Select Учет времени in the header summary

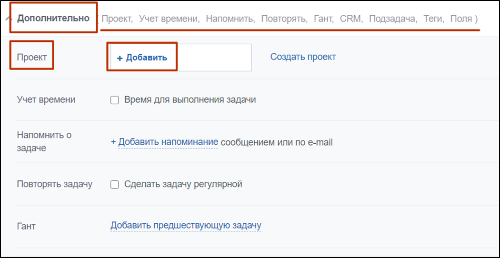point(169,19)
